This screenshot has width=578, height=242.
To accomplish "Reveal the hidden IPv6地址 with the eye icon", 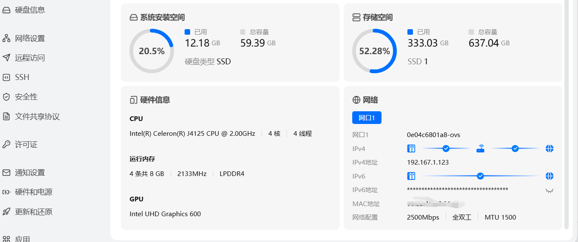I will tap(550, 190).
